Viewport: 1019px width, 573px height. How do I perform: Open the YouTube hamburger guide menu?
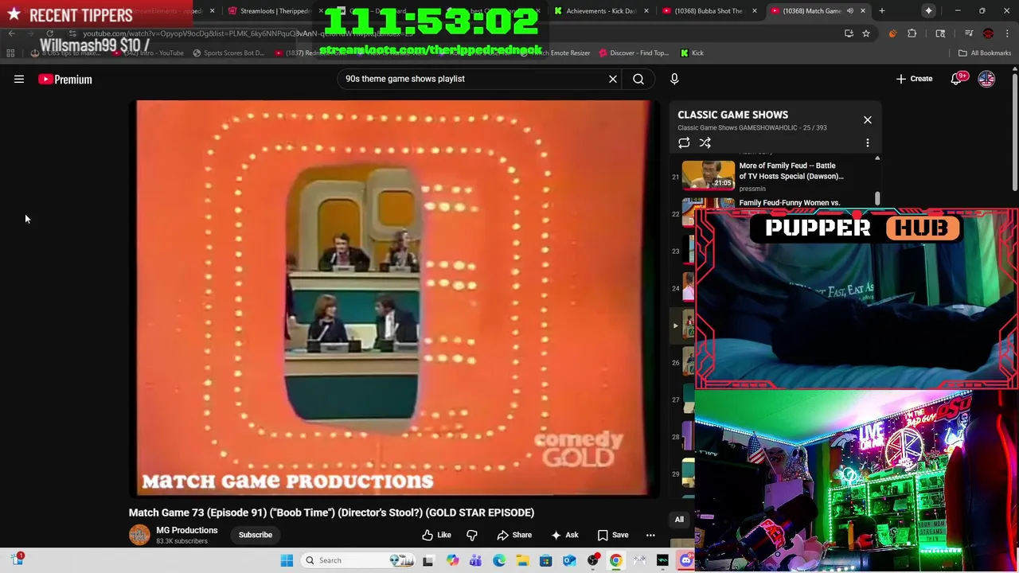(x=19, y=79)
